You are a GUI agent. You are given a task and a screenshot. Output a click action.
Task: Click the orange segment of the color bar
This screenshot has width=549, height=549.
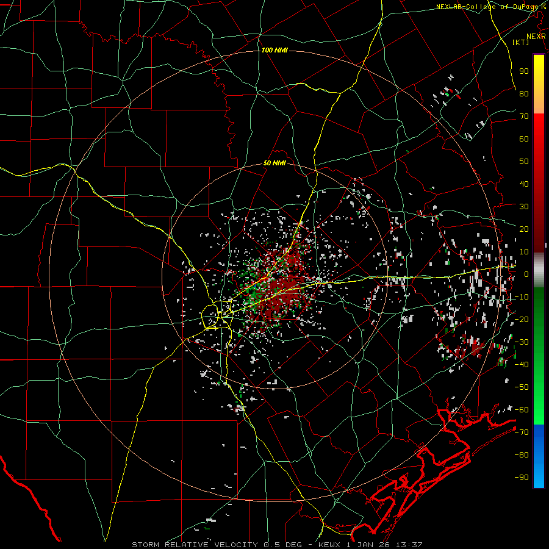click(x=539, y=102)
